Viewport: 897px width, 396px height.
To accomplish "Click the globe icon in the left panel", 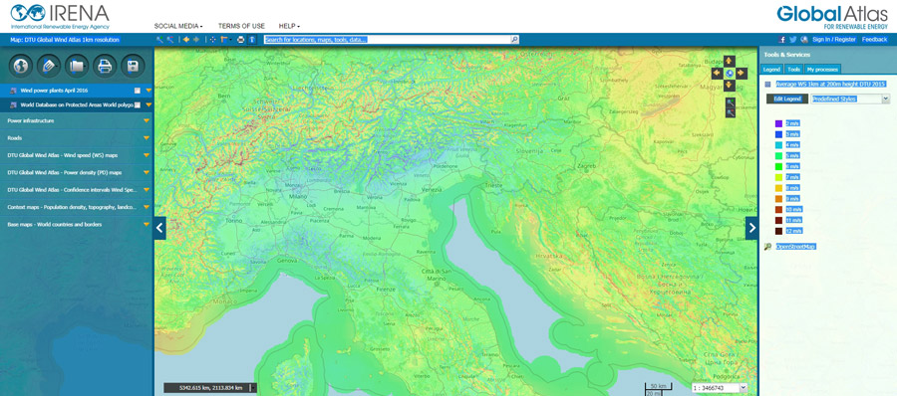I will 21,67.
